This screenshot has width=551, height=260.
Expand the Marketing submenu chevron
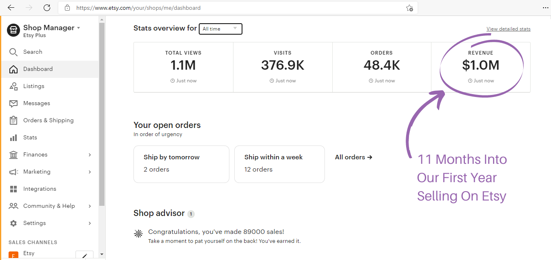pos(90,172)
